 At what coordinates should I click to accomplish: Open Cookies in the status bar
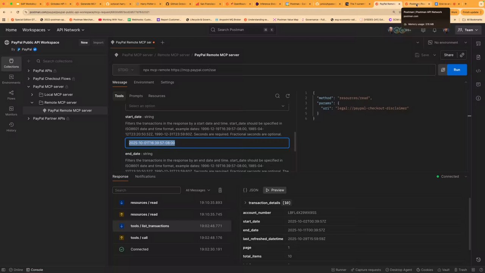424,270
